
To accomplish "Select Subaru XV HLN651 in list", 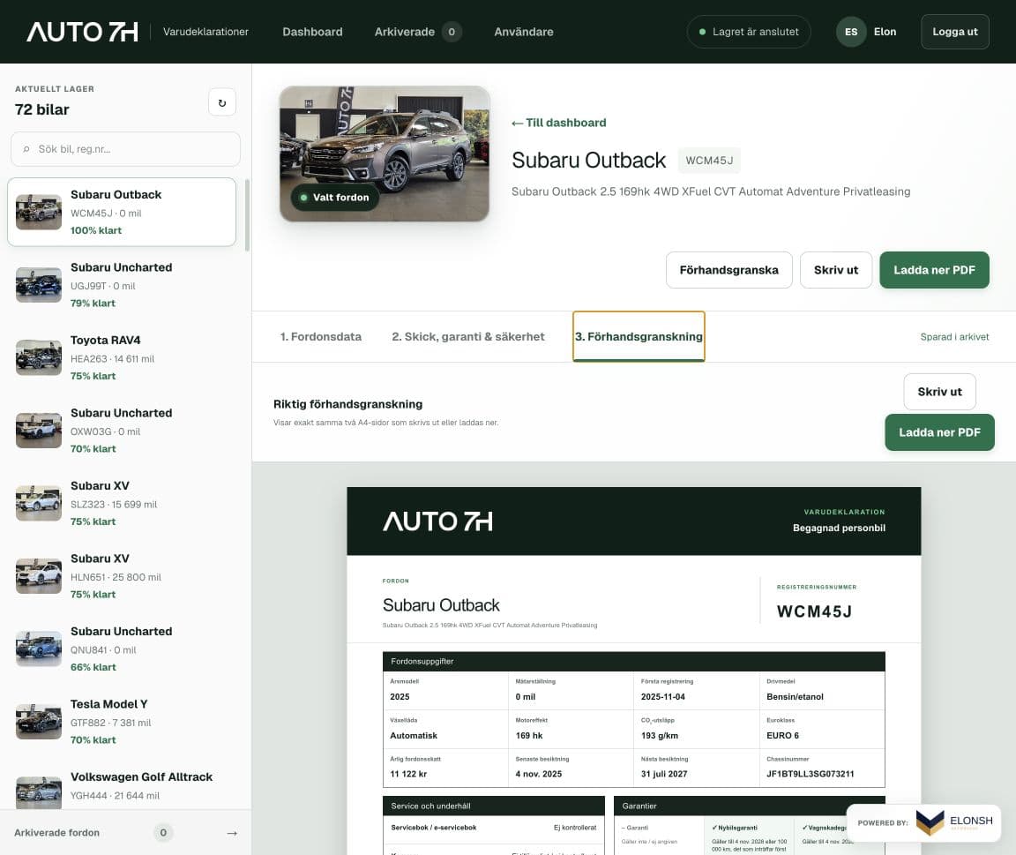I will [122, 576].
